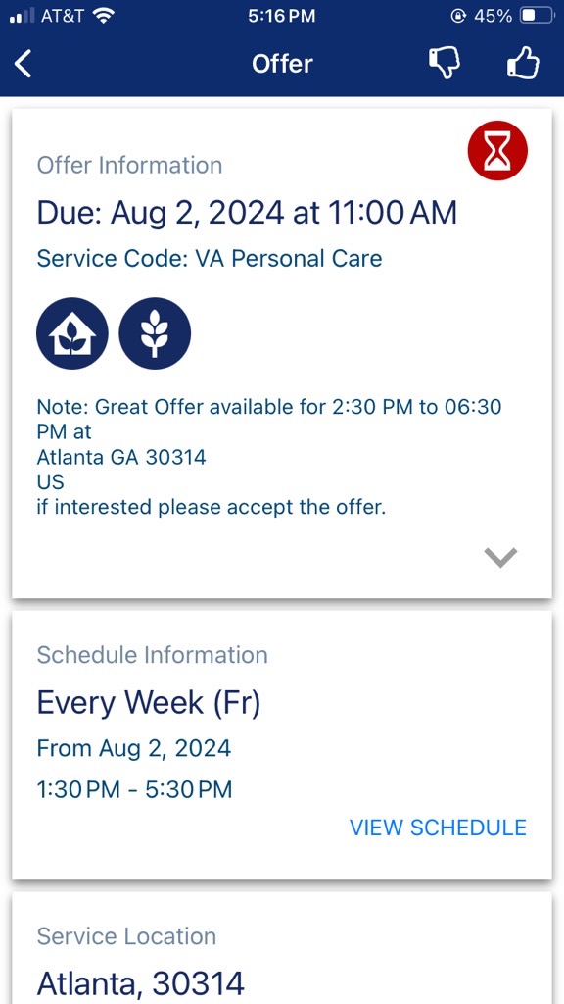The height and width of the screenshot is (1004, 564).
Task: Tap the Great Offer note text
Action: [x=269, y=457]
